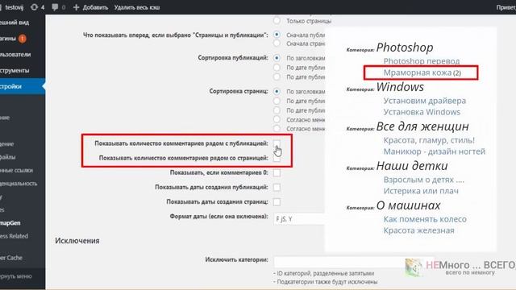Viewport: 516px width, 290px height.
Task: Open the mapGen settings submenu item
Action: pos(10,223)
